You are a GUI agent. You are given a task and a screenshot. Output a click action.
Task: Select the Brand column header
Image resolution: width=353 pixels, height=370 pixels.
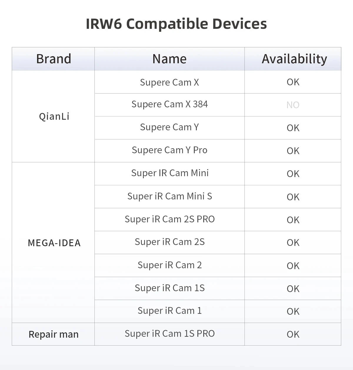[54, 59]
